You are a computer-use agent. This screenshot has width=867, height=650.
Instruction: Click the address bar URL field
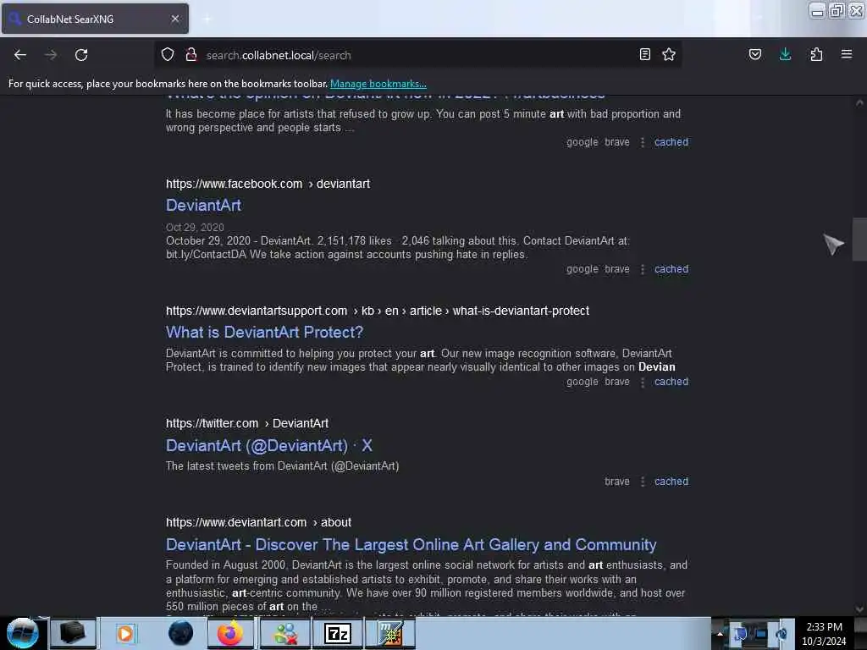coord(417,55)
